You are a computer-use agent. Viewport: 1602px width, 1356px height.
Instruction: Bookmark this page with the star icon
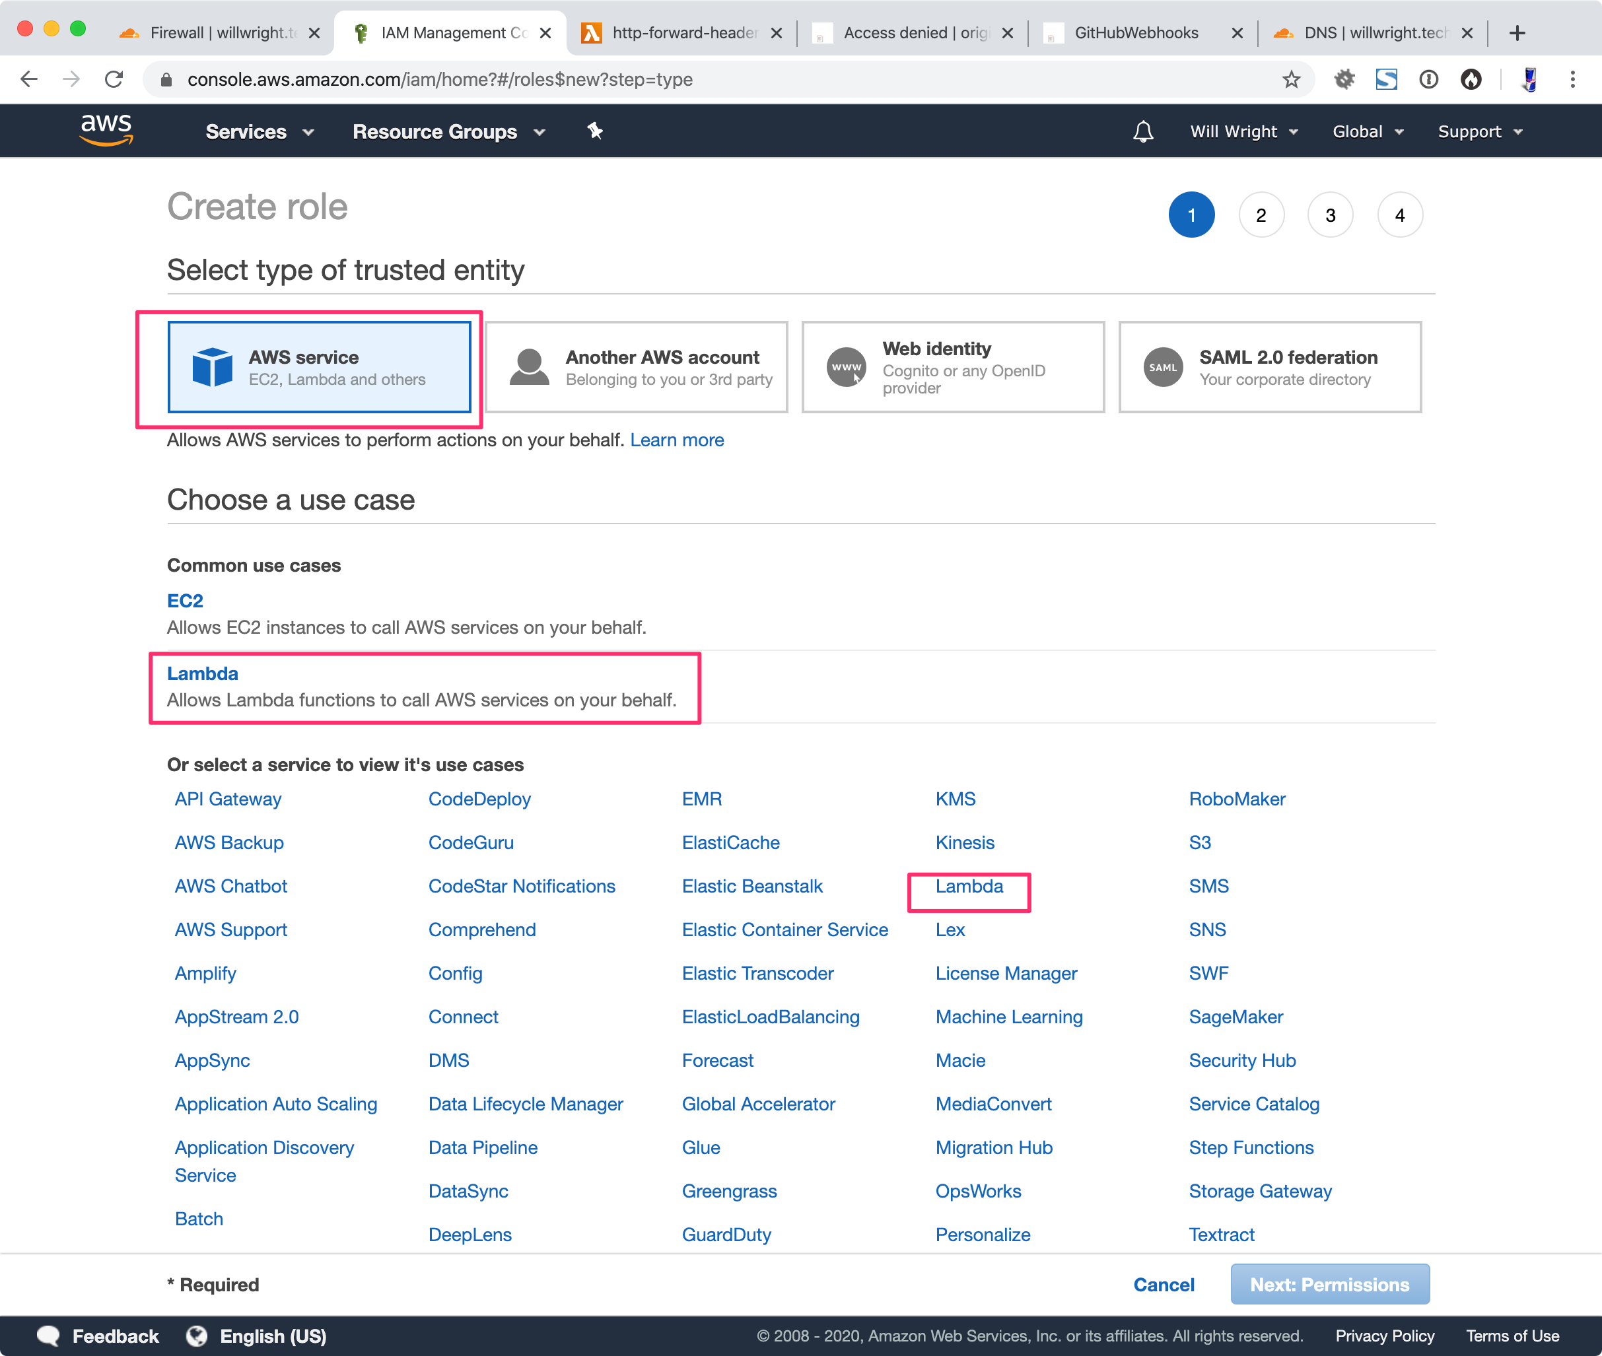pos(1291,79)
